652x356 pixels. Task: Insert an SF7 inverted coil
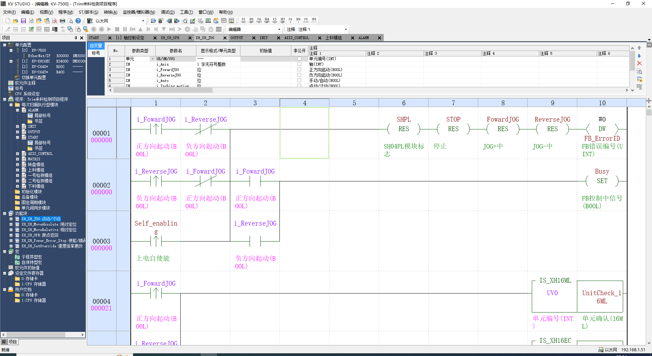click(283, 21)
